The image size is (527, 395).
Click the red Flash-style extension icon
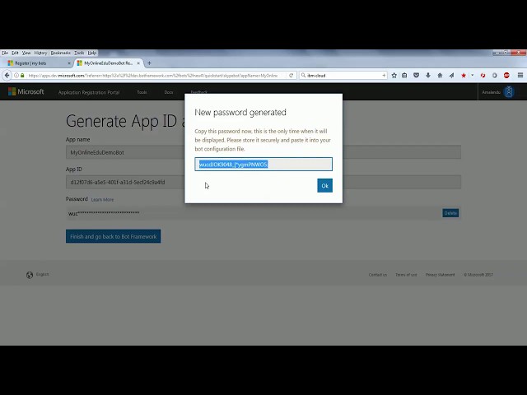point(483,75)
